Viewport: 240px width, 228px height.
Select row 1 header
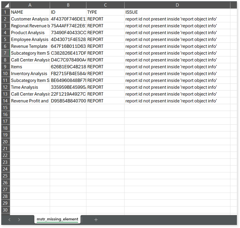5,12
